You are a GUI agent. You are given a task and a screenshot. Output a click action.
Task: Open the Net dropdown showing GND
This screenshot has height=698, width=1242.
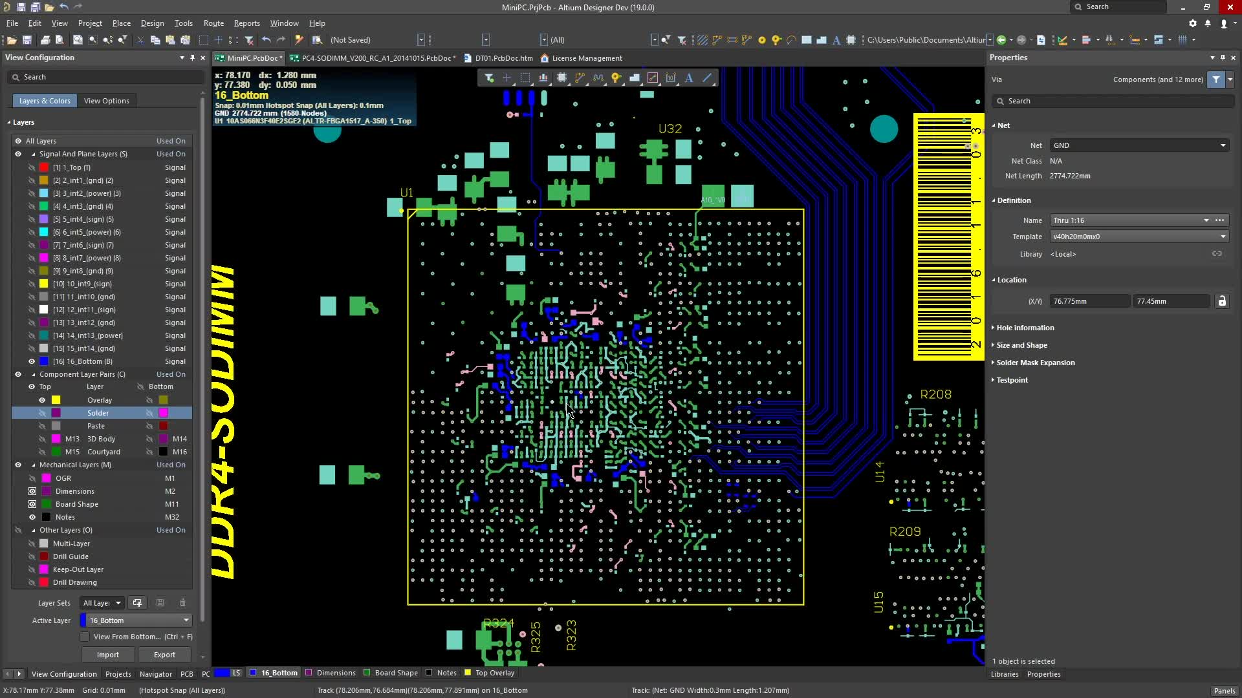[1224, 145]
